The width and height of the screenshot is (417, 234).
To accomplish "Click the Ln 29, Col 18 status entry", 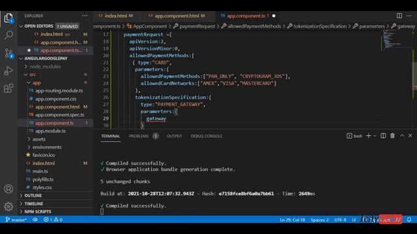I will tap(293, 220).
